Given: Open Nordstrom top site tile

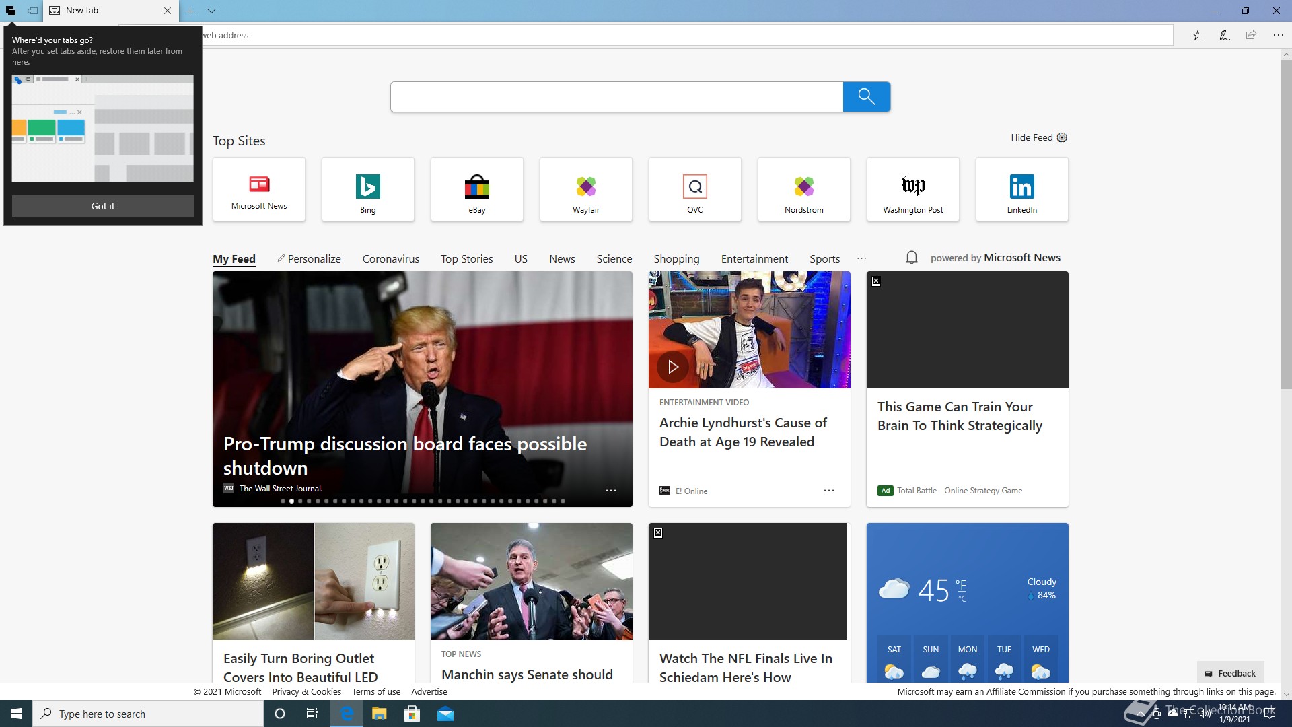Looking at the screenshot, I should click(x=804, y=189).
